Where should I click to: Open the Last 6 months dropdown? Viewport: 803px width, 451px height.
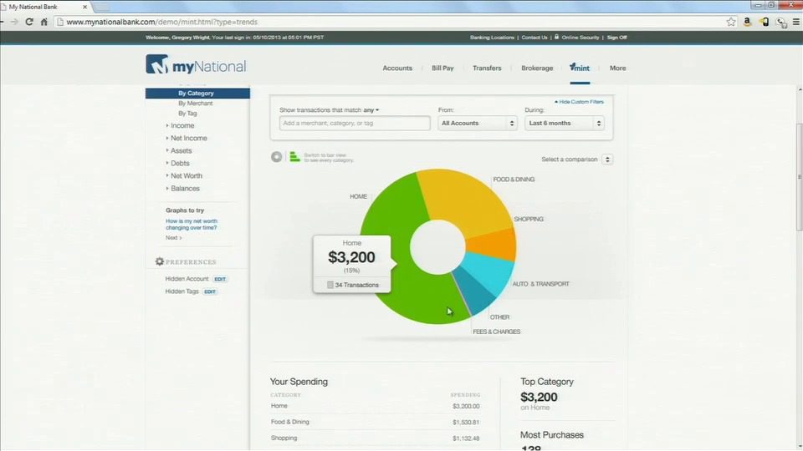[564, 124]
